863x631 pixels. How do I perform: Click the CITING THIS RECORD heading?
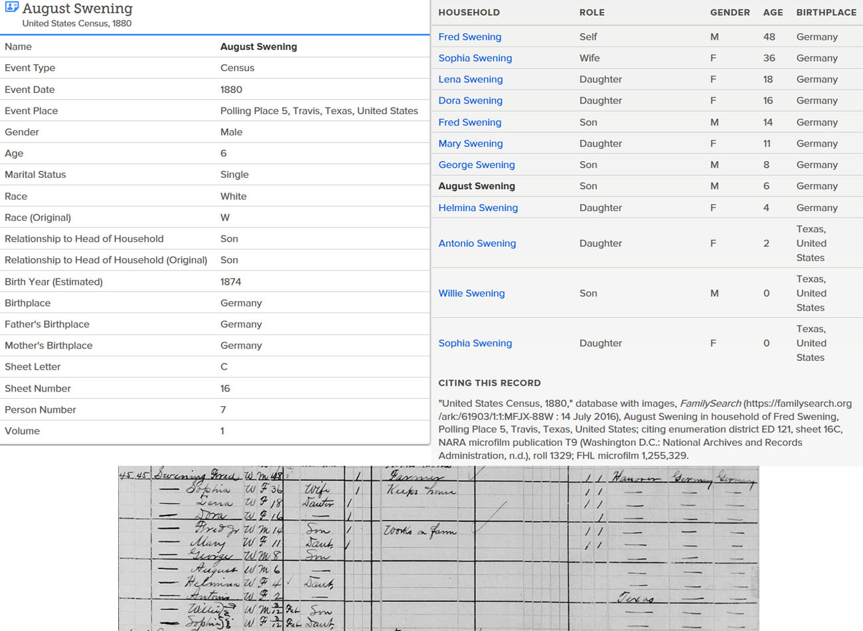(x=489, y=383)
